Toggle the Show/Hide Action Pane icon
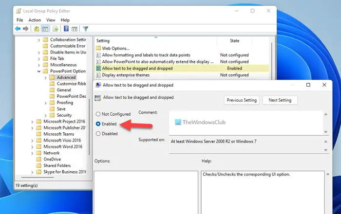Image resolution: width=341 pixels, height=214 pixels. [75, 29]
